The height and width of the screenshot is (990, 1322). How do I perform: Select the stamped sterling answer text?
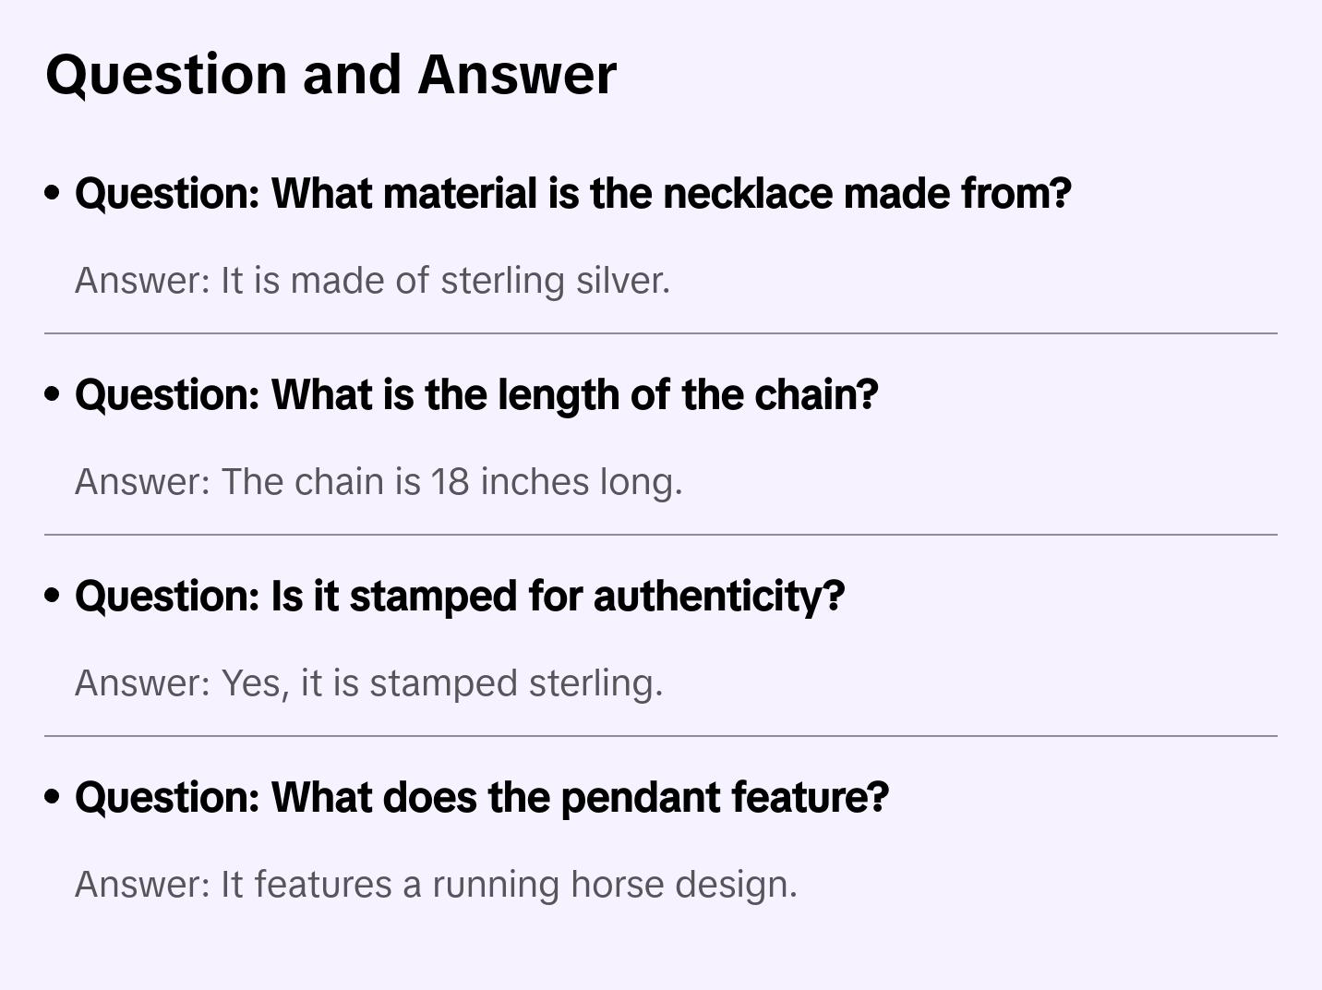[368, 683]
